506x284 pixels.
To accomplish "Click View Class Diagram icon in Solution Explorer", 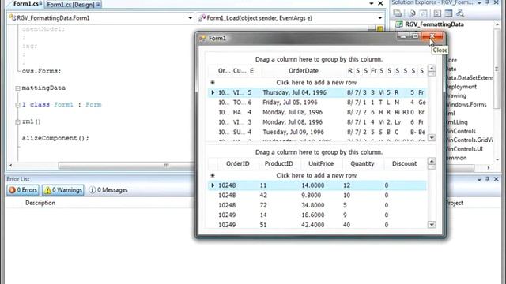I will coord(460,13).
